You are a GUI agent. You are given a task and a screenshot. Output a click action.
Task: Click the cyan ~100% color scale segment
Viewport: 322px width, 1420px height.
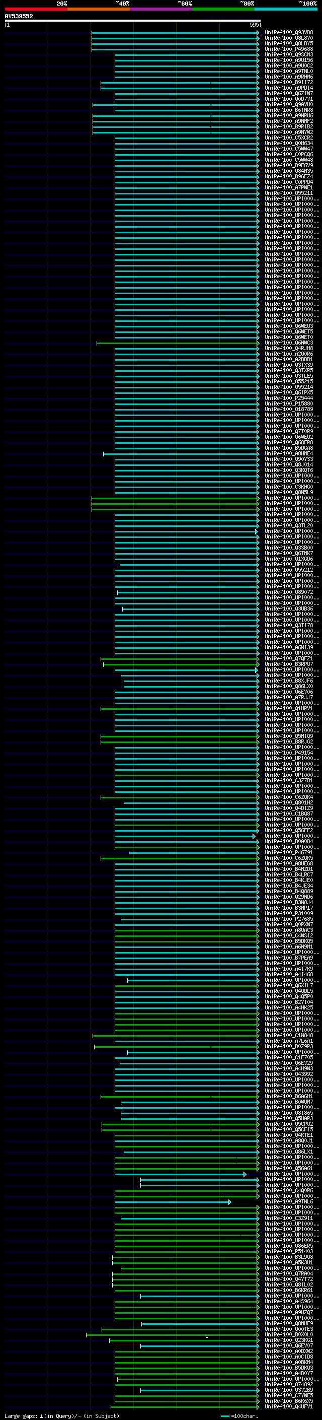[286, 9]
